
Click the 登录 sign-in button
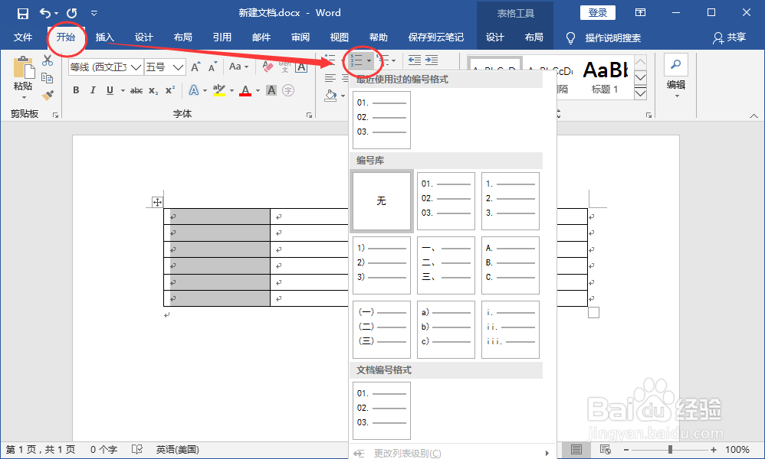coord(598,13)
